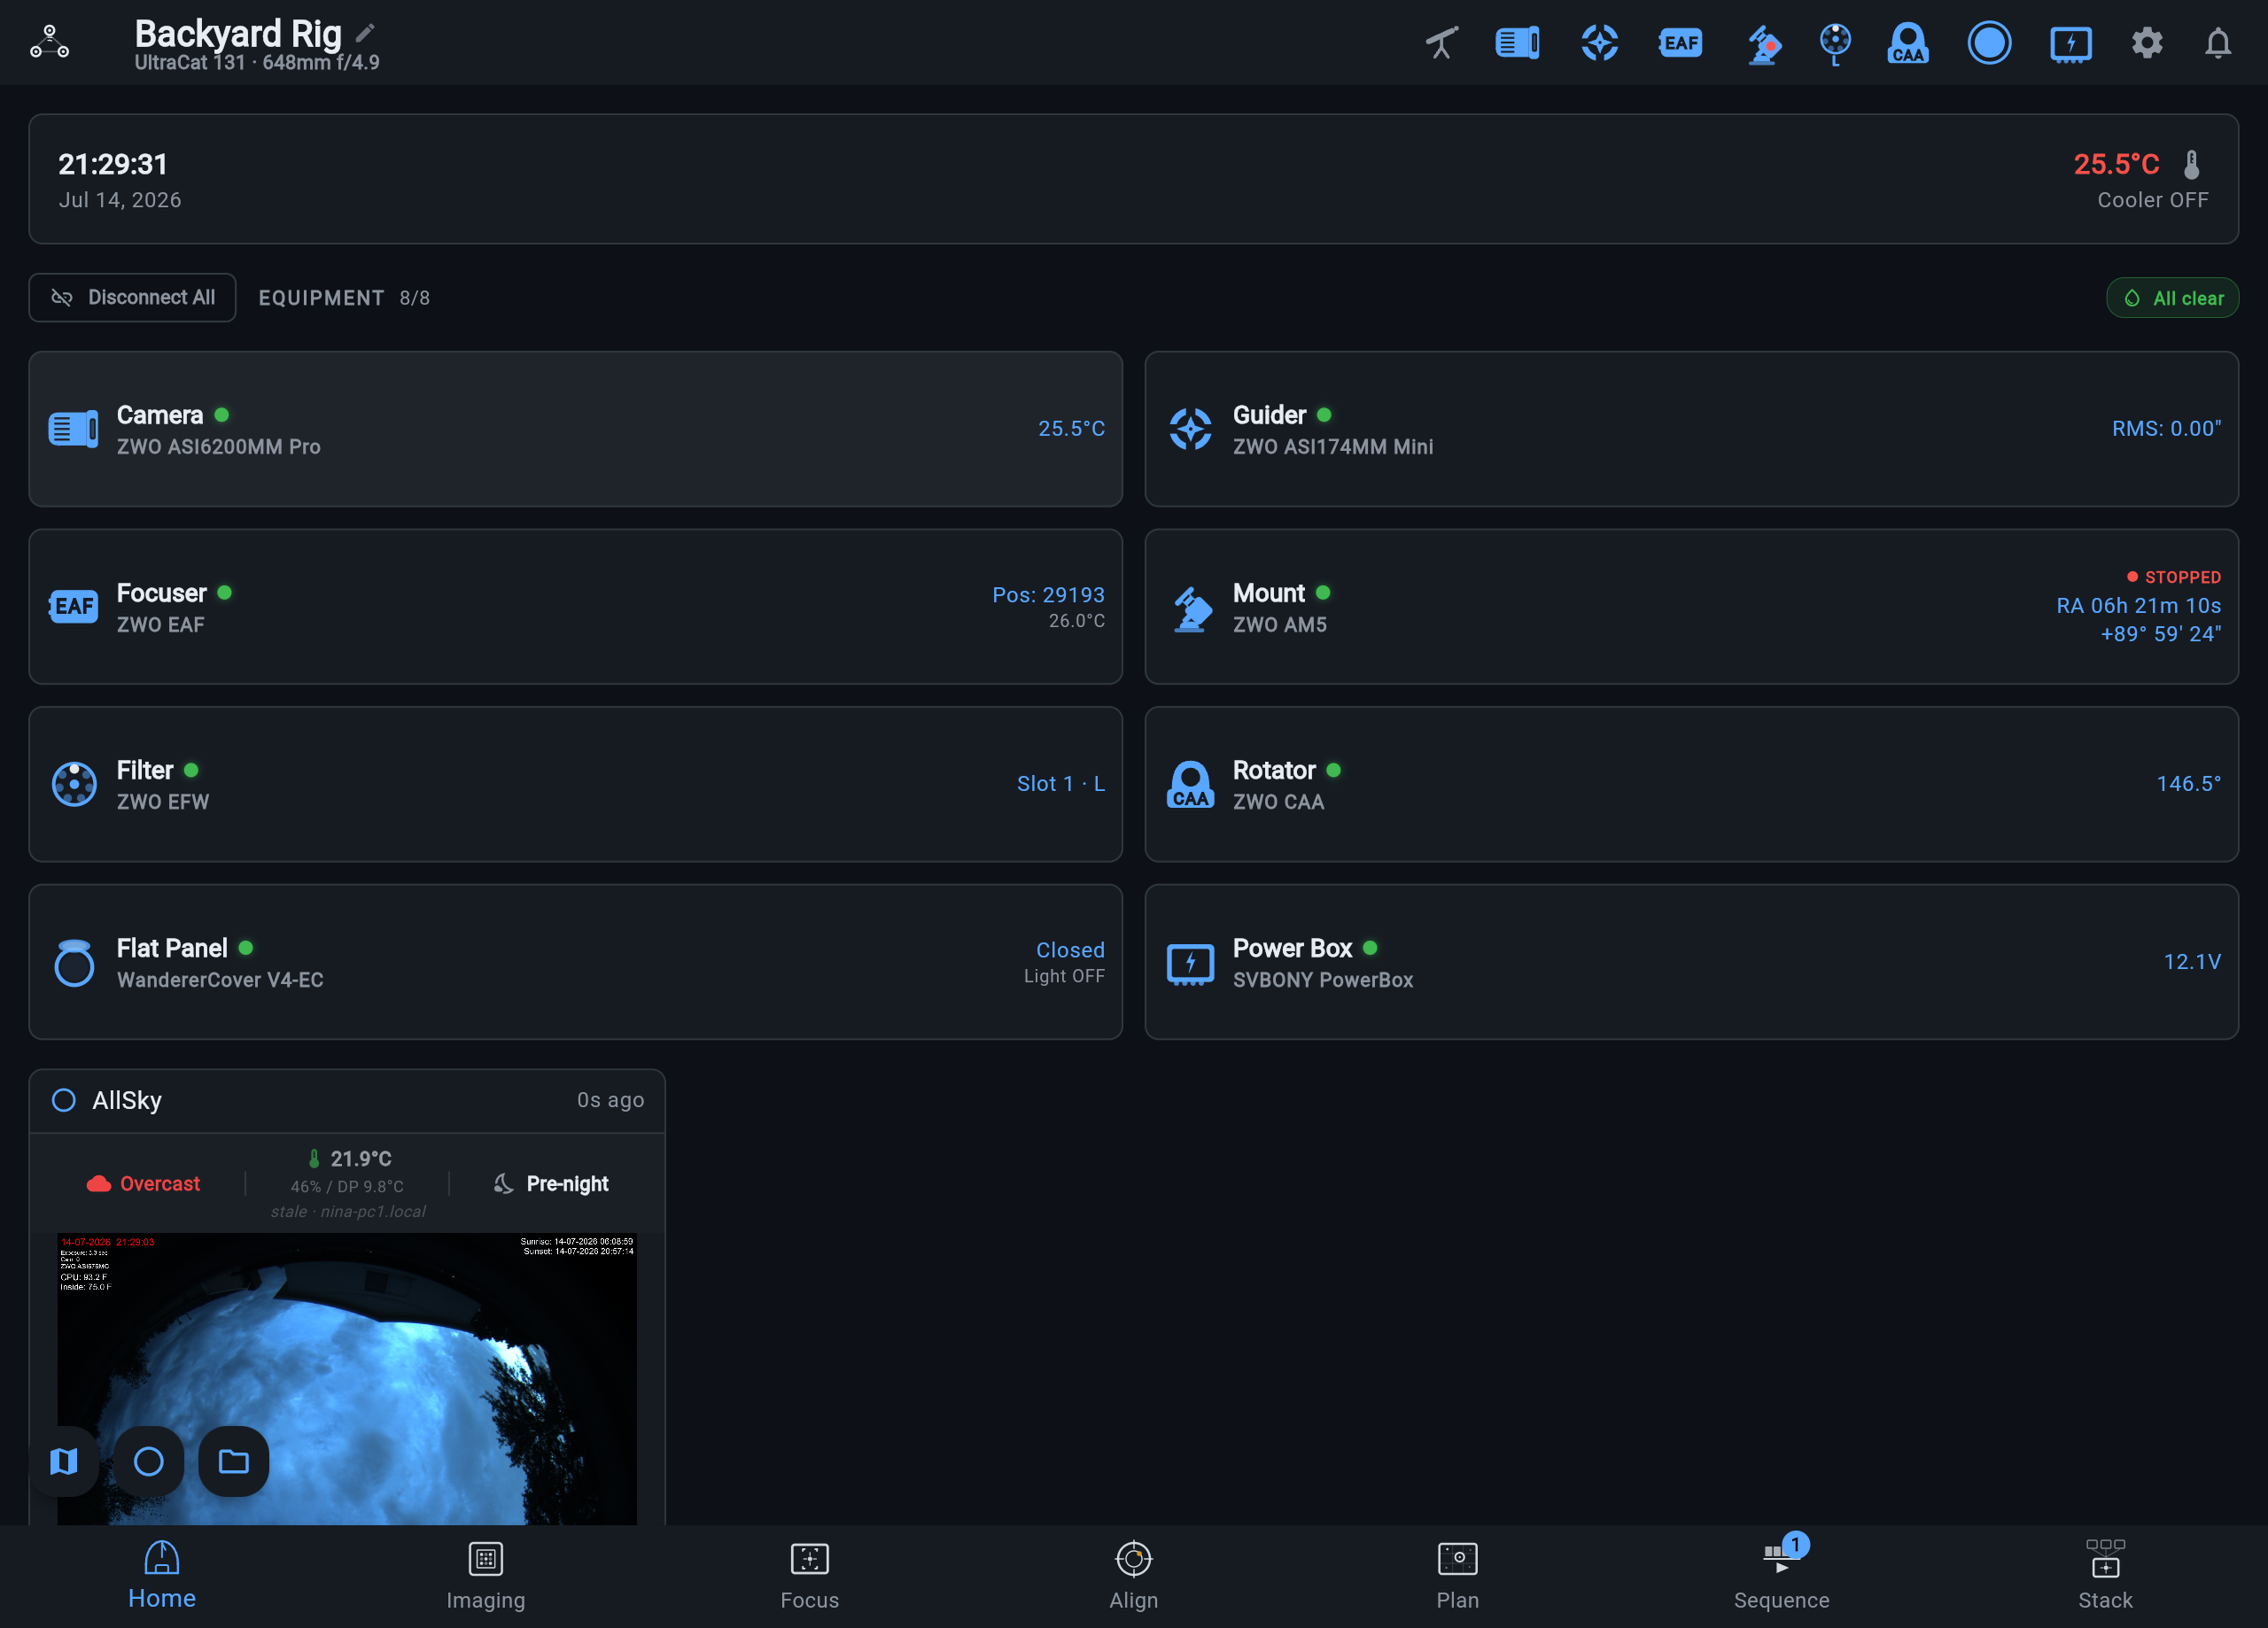
Task: Click the AllSky panel header
Action: (347, 1101)
